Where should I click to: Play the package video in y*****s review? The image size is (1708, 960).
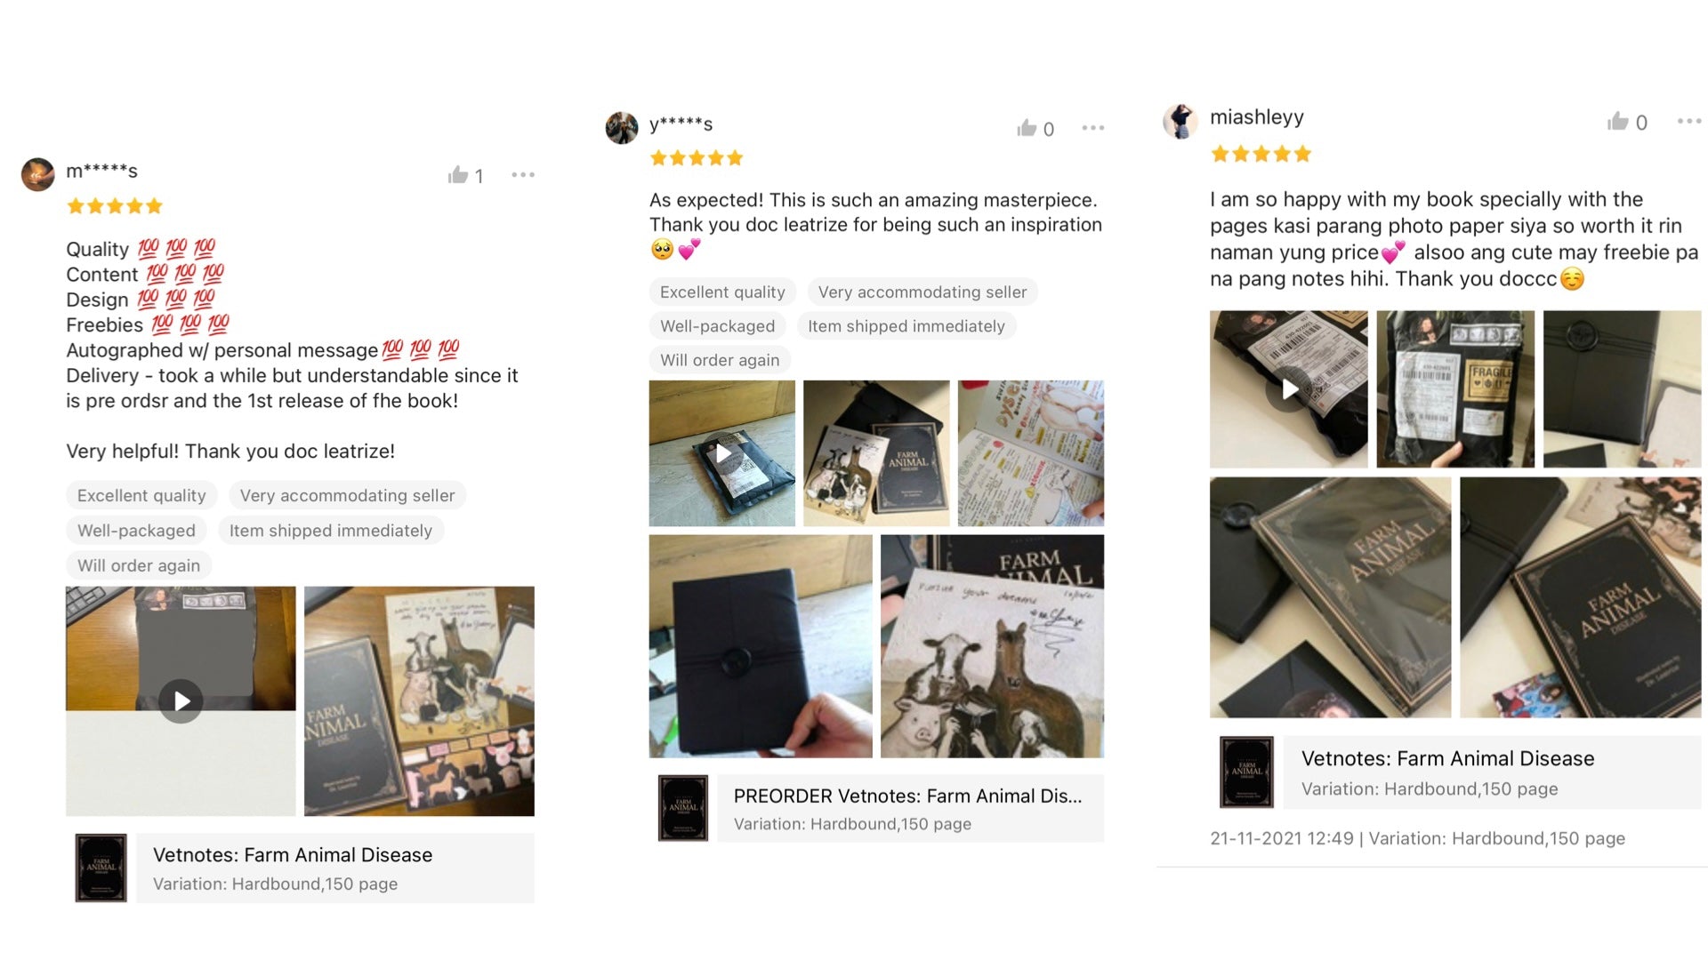(x=722, y=453)
